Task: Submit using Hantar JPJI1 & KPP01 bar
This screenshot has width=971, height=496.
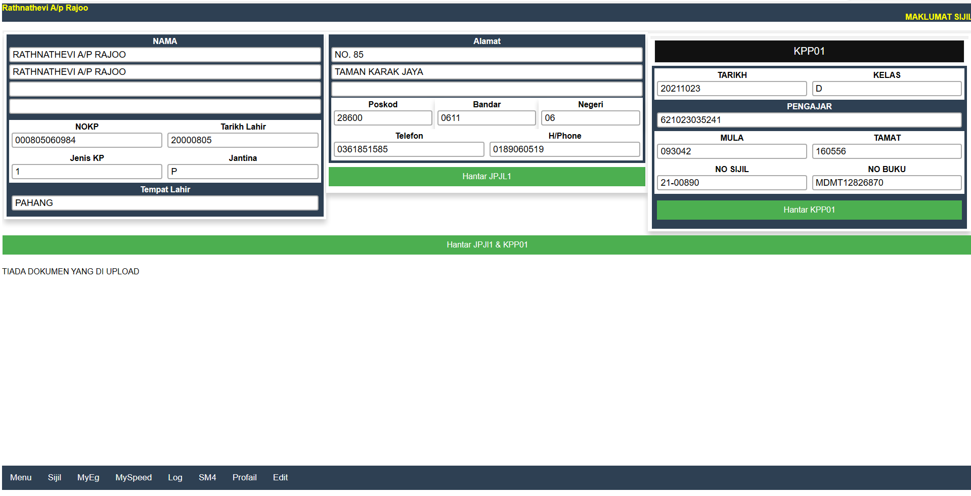Action: pos(487,245)
